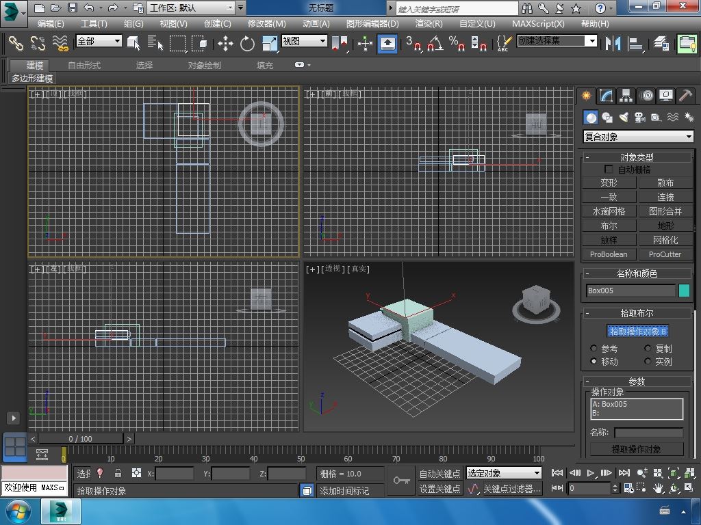Viewport: 701px width, 525px height.
Task: Click the teal object color swatch
Action: [x=684, y=291]
